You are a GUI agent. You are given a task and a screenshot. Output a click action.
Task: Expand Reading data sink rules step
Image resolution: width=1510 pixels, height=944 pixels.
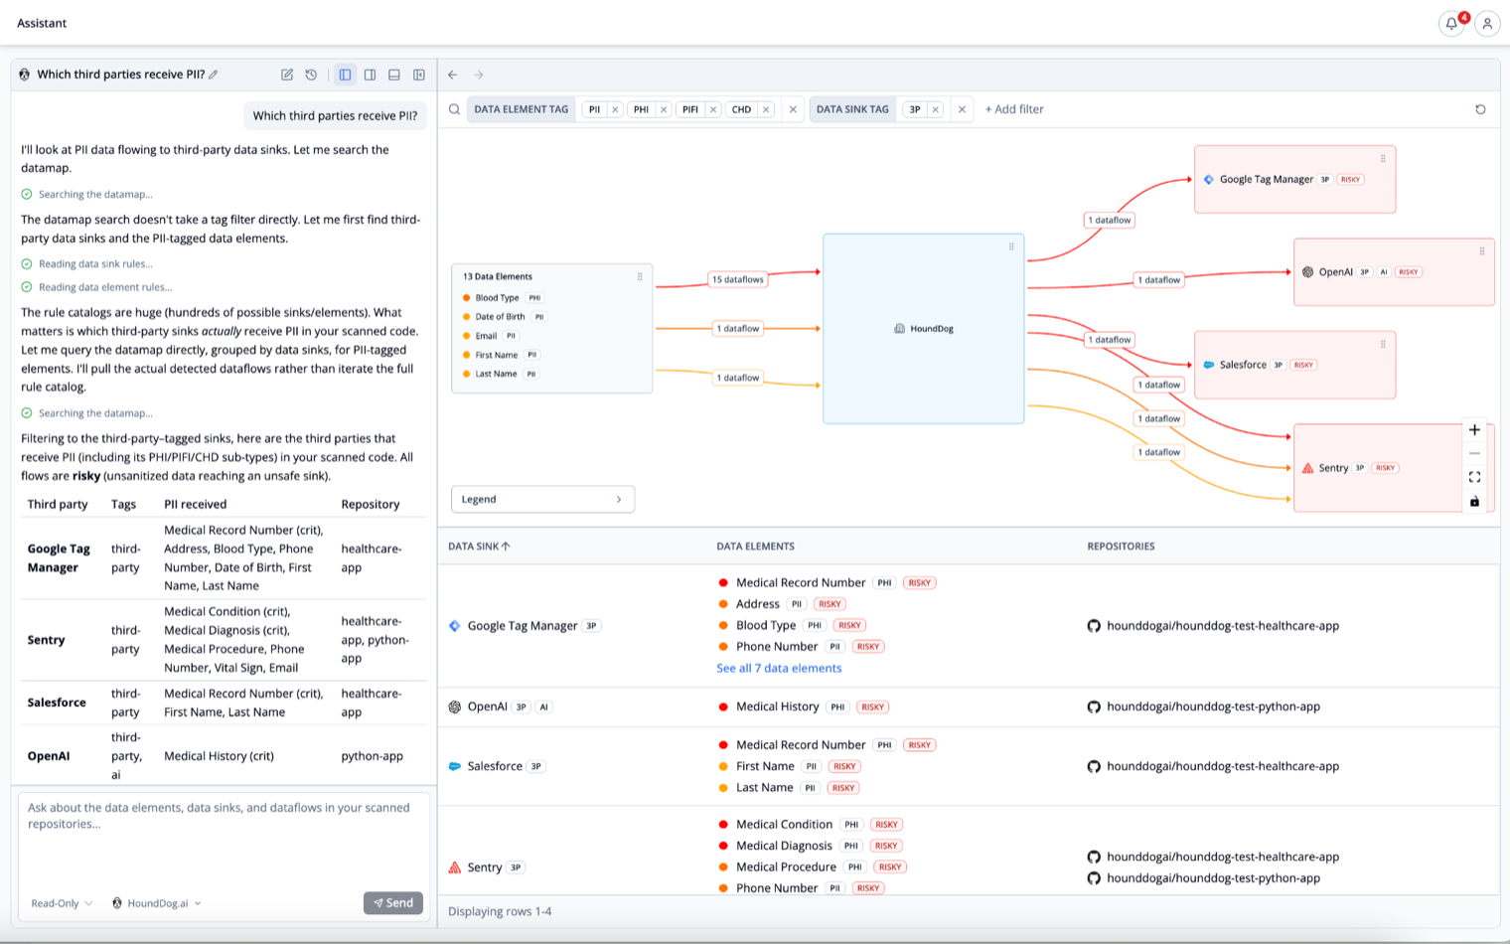pyautogui.click(x=87, y=264)
